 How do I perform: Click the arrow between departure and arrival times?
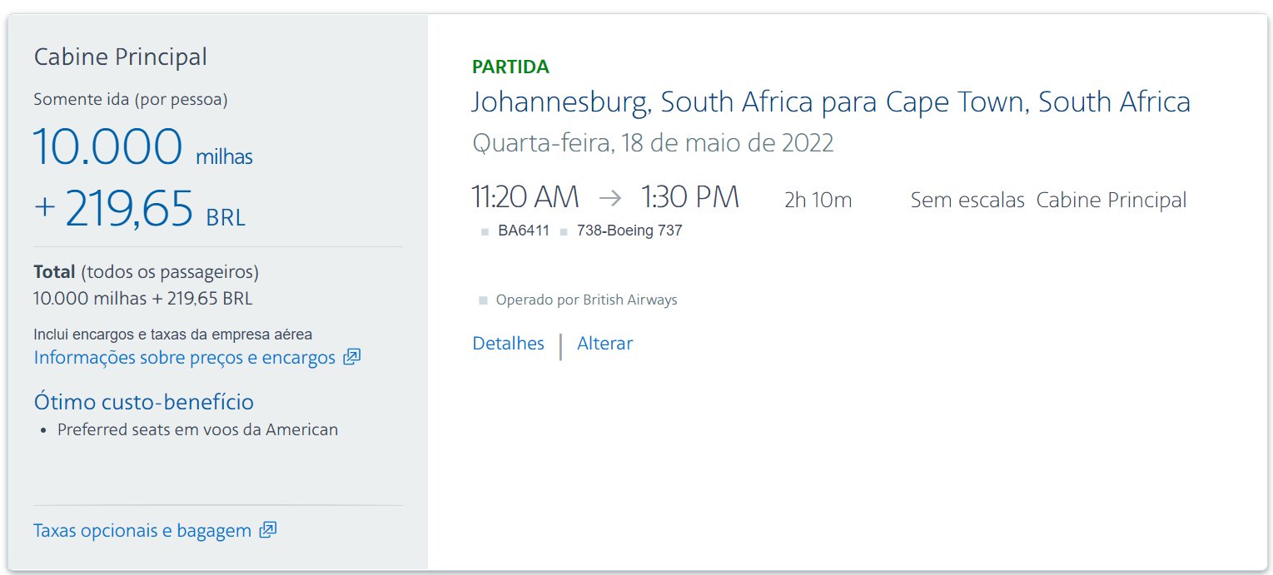(x=609, y=198)
